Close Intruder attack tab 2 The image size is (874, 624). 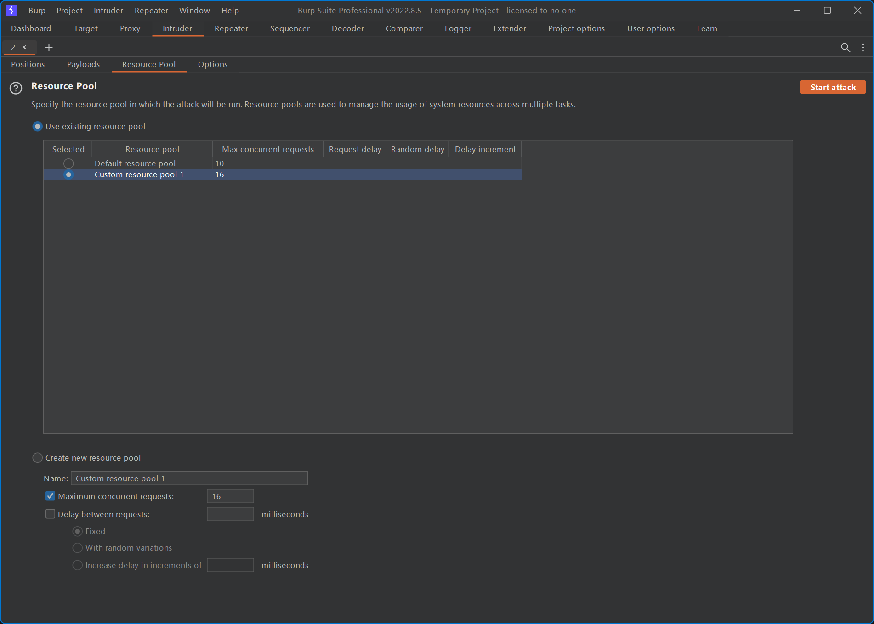point(24,47)
